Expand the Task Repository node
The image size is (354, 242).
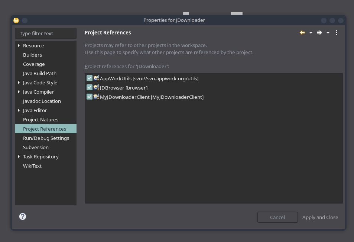pos(19,157)
